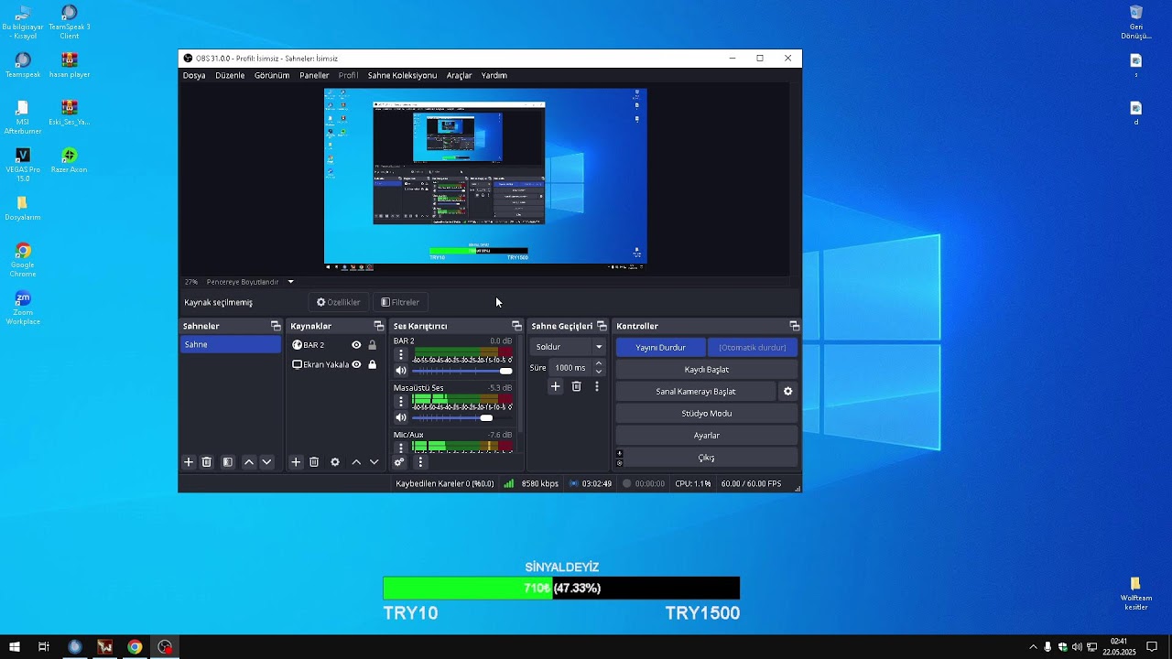Open the Düzenle menu
The image size is (1172, 659).
(x=230, y=75)
